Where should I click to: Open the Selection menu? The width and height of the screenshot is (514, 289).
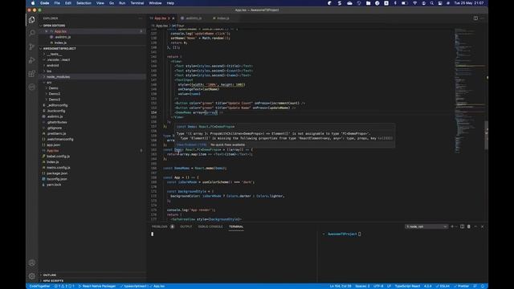click(x=84, y=3)
